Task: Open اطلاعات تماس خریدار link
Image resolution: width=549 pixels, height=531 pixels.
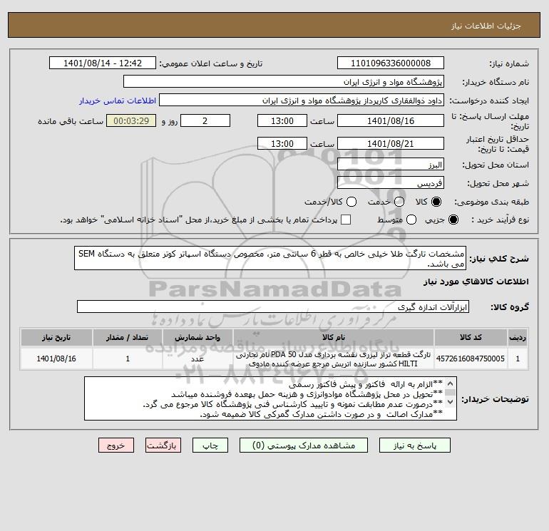Action: (x=118, y=100)
